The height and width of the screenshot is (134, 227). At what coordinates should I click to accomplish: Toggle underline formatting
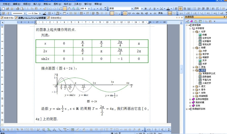click(155, 9)
